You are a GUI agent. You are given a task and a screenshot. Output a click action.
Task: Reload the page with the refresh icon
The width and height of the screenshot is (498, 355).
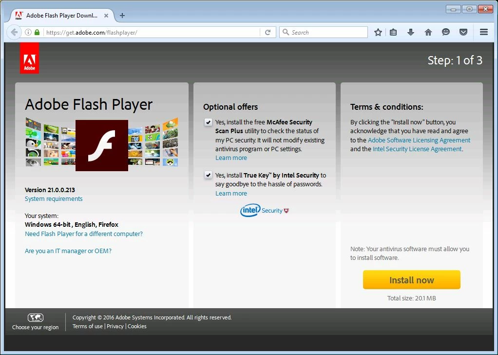coord(268,32)
